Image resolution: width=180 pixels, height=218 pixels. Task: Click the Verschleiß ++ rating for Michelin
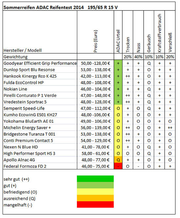point(170,128)
